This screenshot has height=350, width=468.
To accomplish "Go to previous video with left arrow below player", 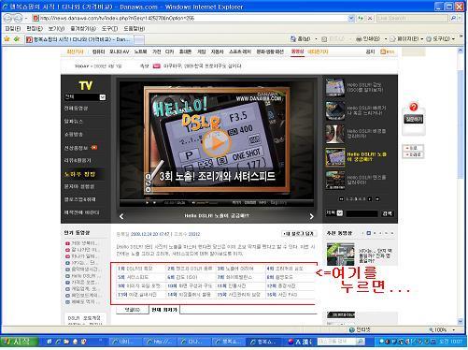I will 121,216.
